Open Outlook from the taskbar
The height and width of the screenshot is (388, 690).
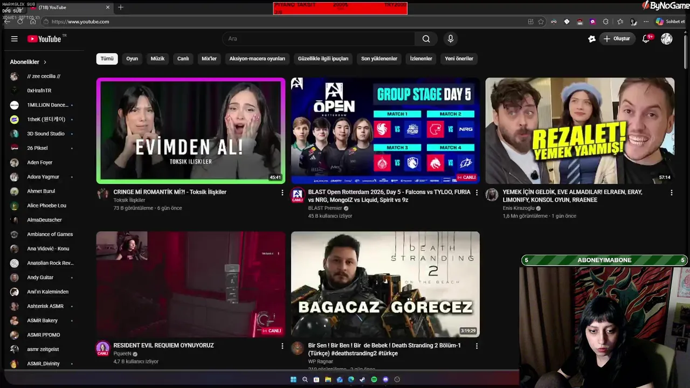(339, 379)
